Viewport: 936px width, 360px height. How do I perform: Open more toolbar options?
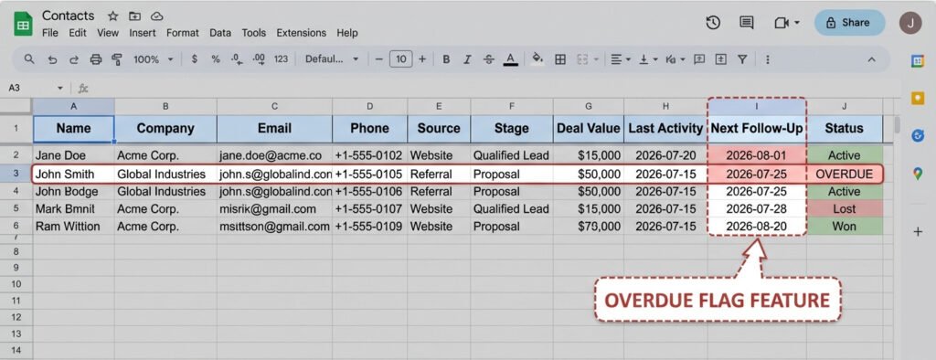coord(767,59)
